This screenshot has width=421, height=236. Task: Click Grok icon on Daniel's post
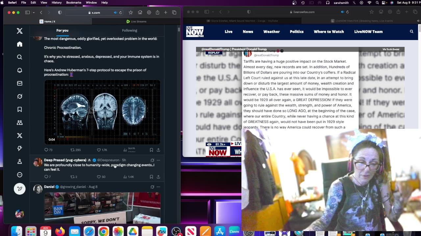pos(152,187)
